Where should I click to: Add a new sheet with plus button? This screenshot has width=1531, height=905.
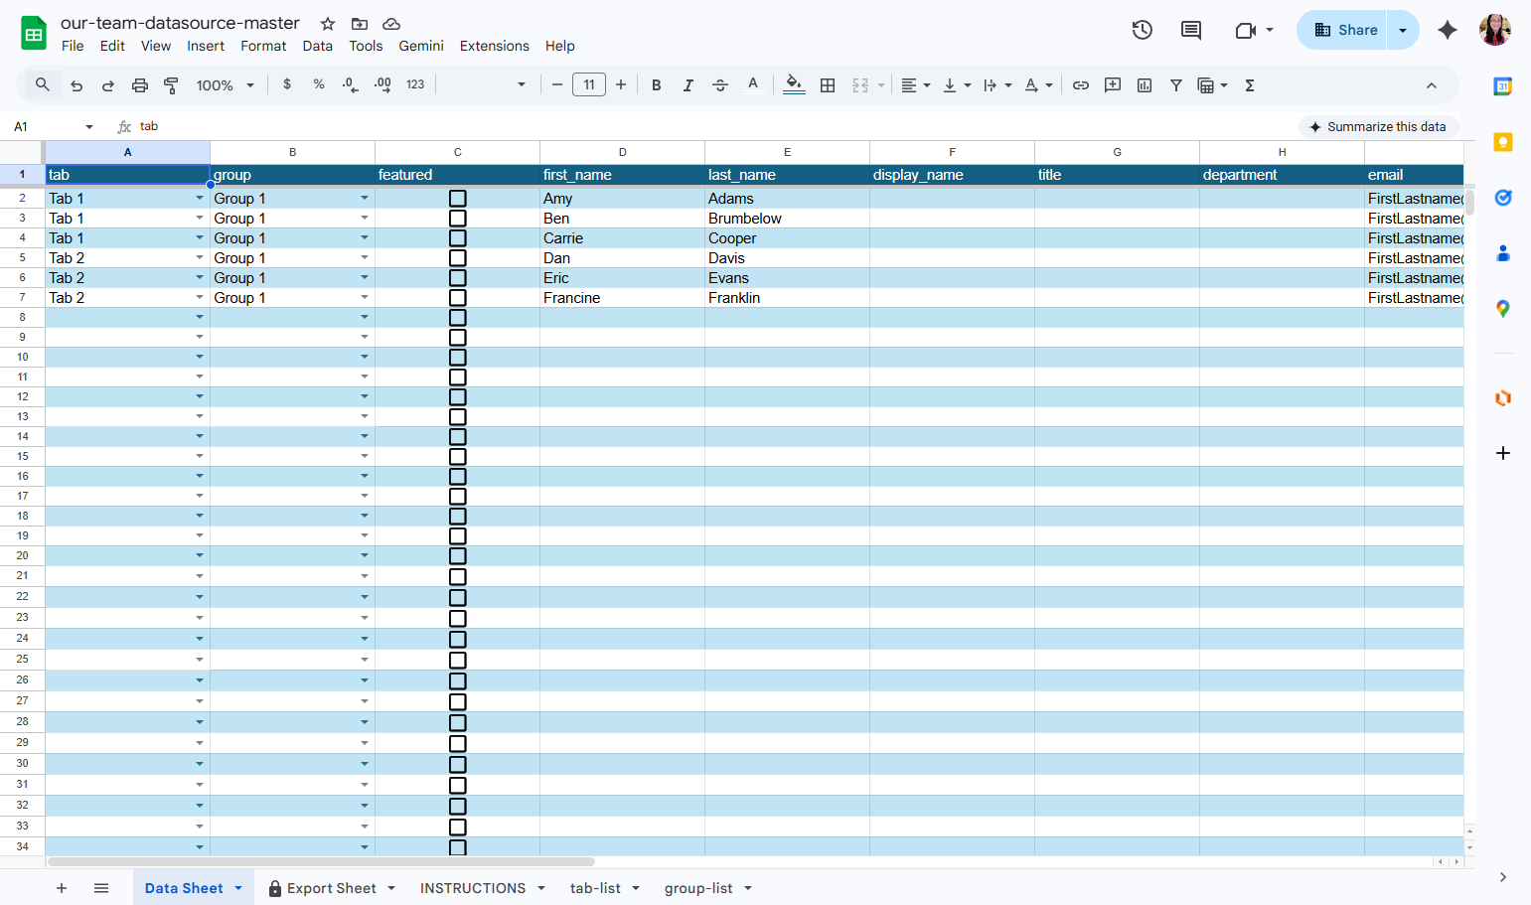coord(62,888)
